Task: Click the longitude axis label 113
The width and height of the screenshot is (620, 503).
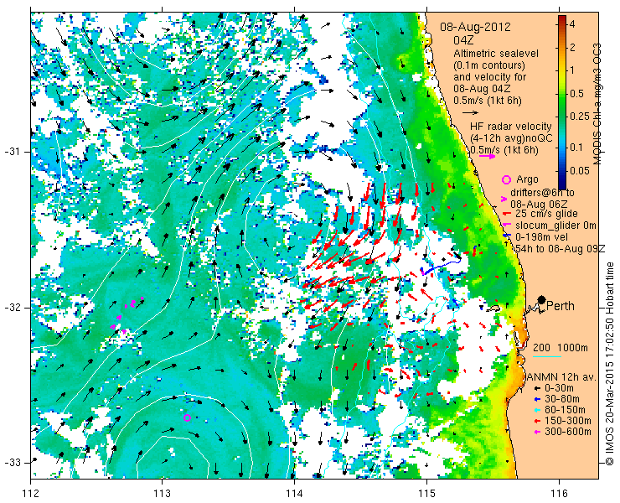Action: tap(162, 494)
